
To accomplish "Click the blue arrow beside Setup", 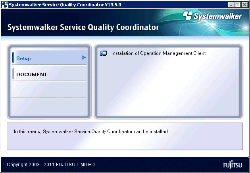I will click(x=84, y=57).
